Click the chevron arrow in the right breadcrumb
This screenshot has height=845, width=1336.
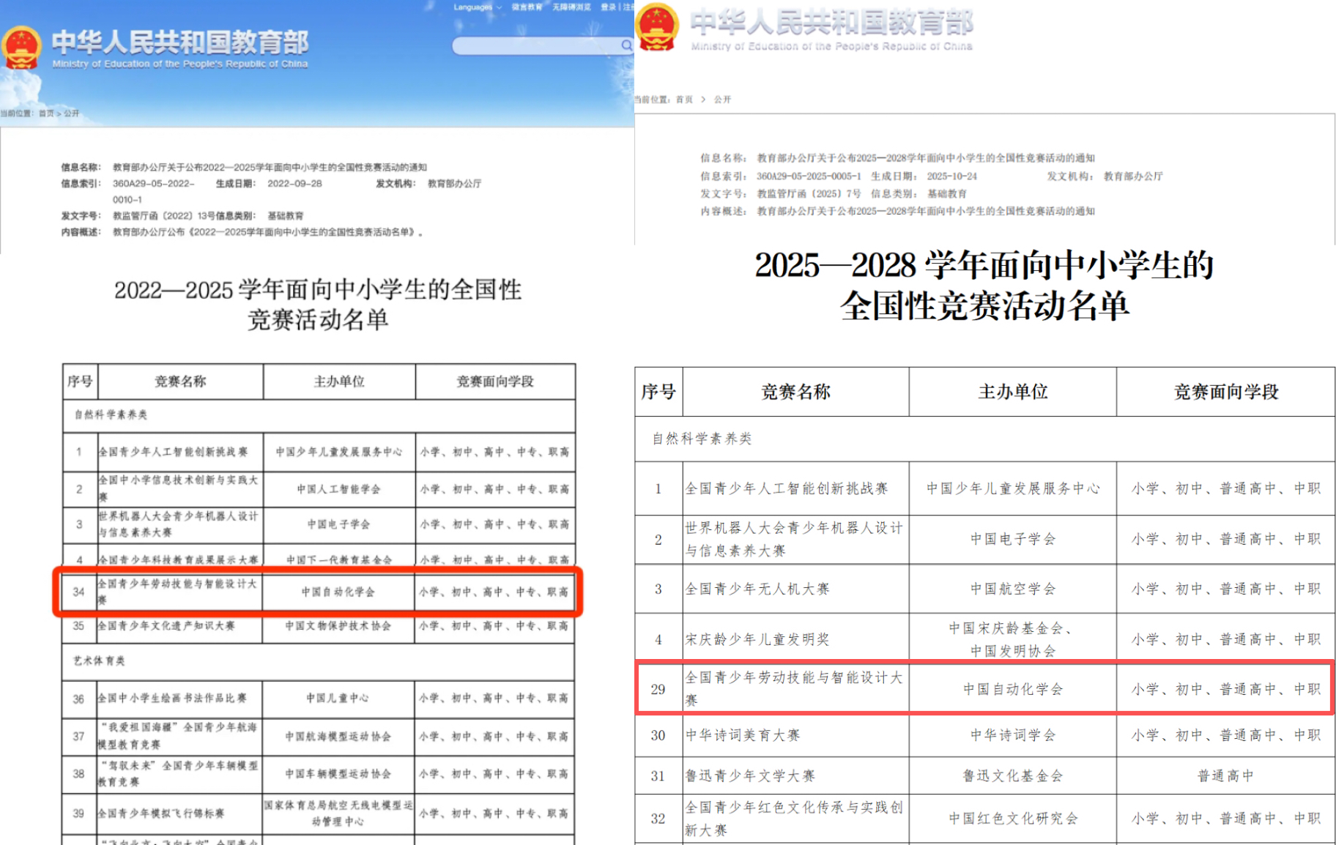click(x=704, y=100)
